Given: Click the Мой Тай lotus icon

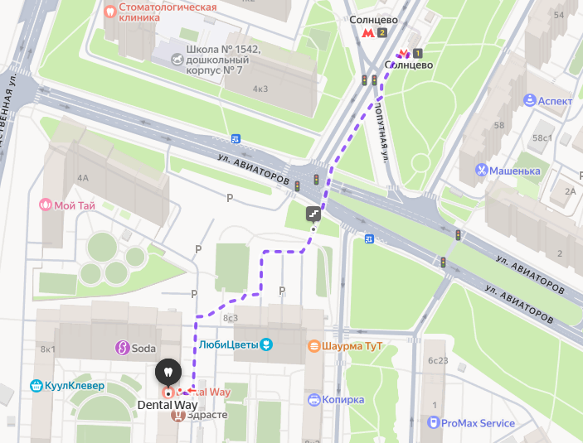Looking at the screenshot, I should (x=46, y=205).
